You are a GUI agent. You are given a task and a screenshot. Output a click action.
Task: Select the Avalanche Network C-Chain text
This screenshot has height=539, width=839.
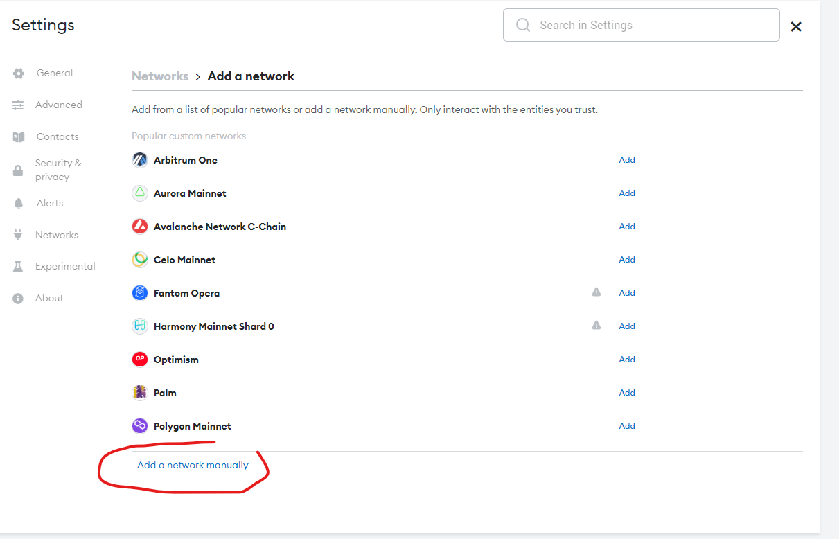coord(220,227)
